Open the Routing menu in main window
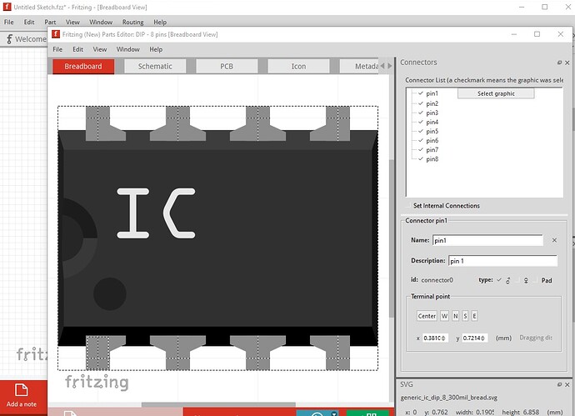The width and height of the screenshot is (575, 416). 132,22
